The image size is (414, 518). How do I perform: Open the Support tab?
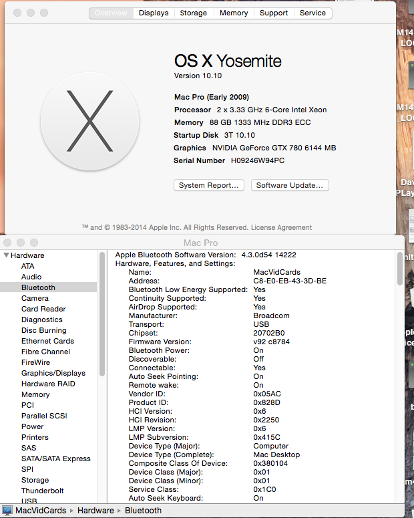click(x=274, y=13)
